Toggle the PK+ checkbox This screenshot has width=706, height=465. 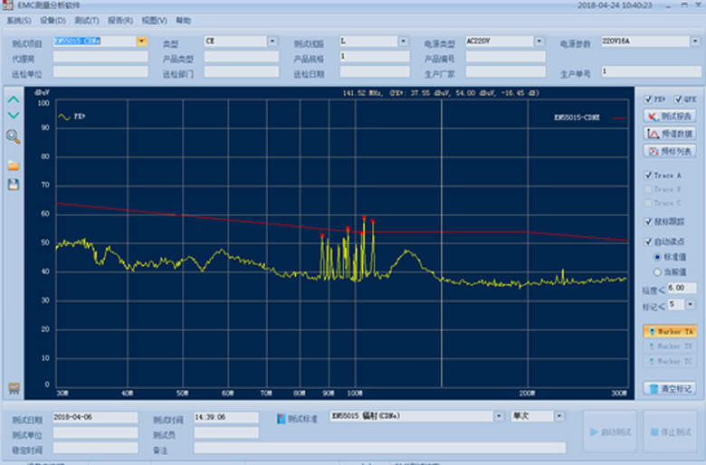click(648, 99)
